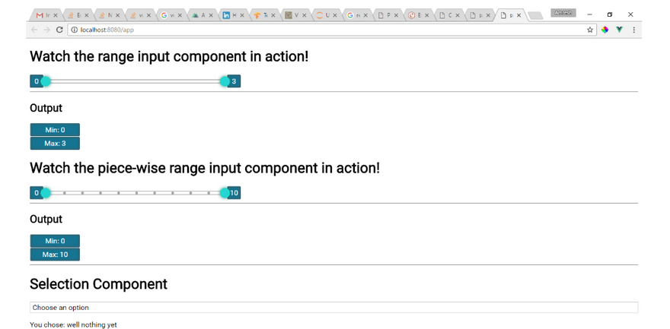Screen dimensions: 670x329
Task: Click the right handle of the piece-wise slider
Action: pos(225,193)
